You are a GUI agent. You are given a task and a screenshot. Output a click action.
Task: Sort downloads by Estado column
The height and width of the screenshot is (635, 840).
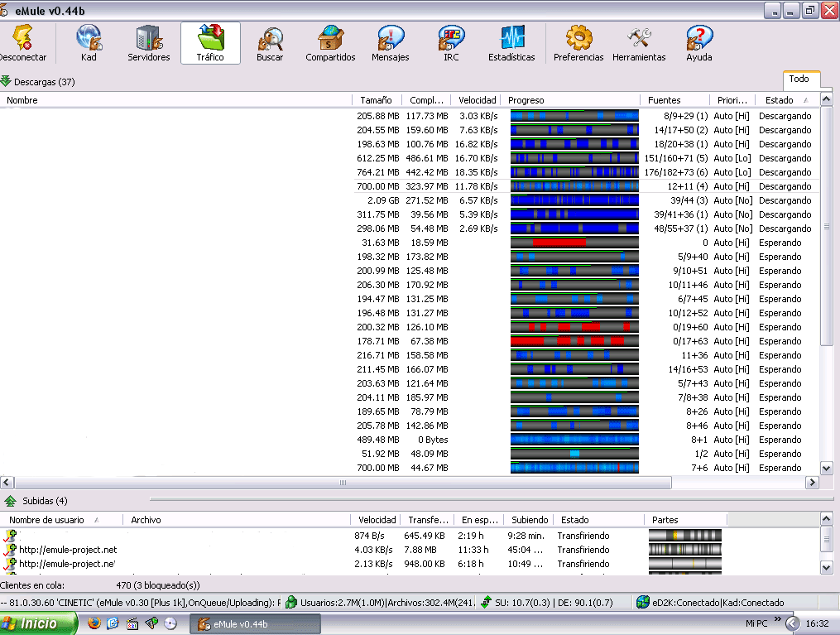[x=787, y=100]
